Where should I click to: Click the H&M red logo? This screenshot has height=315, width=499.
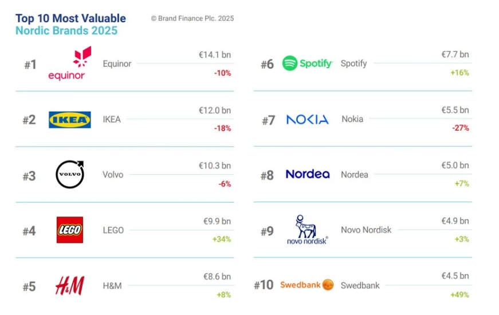(69, 285)
